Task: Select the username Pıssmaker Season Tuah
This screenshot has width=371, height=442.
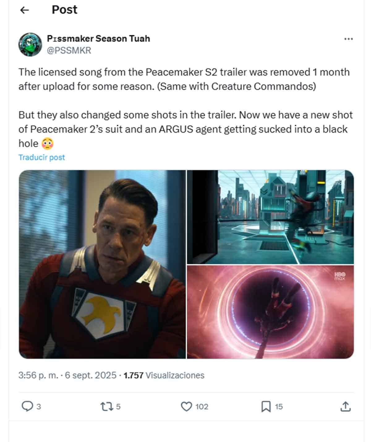Action: 98,38
